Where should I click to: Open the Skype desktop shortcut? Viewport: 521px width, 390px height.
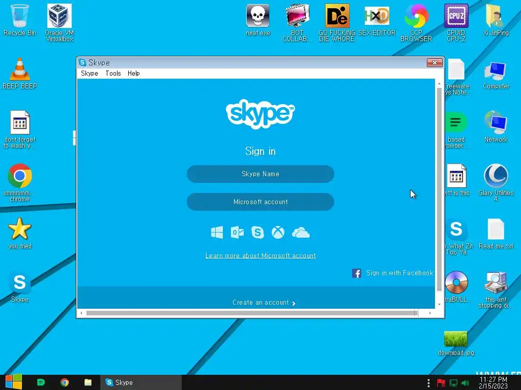point(20,287)
